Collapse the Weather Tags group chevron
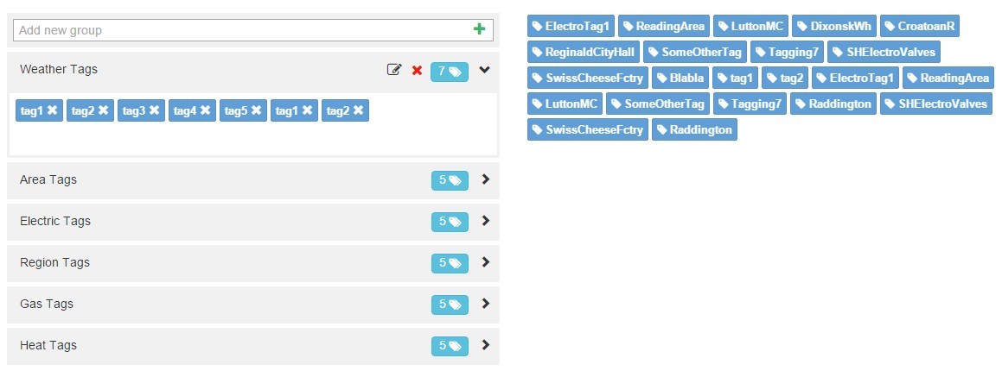1002x377 pixels. pyautogui.click(x=484, y=70)
